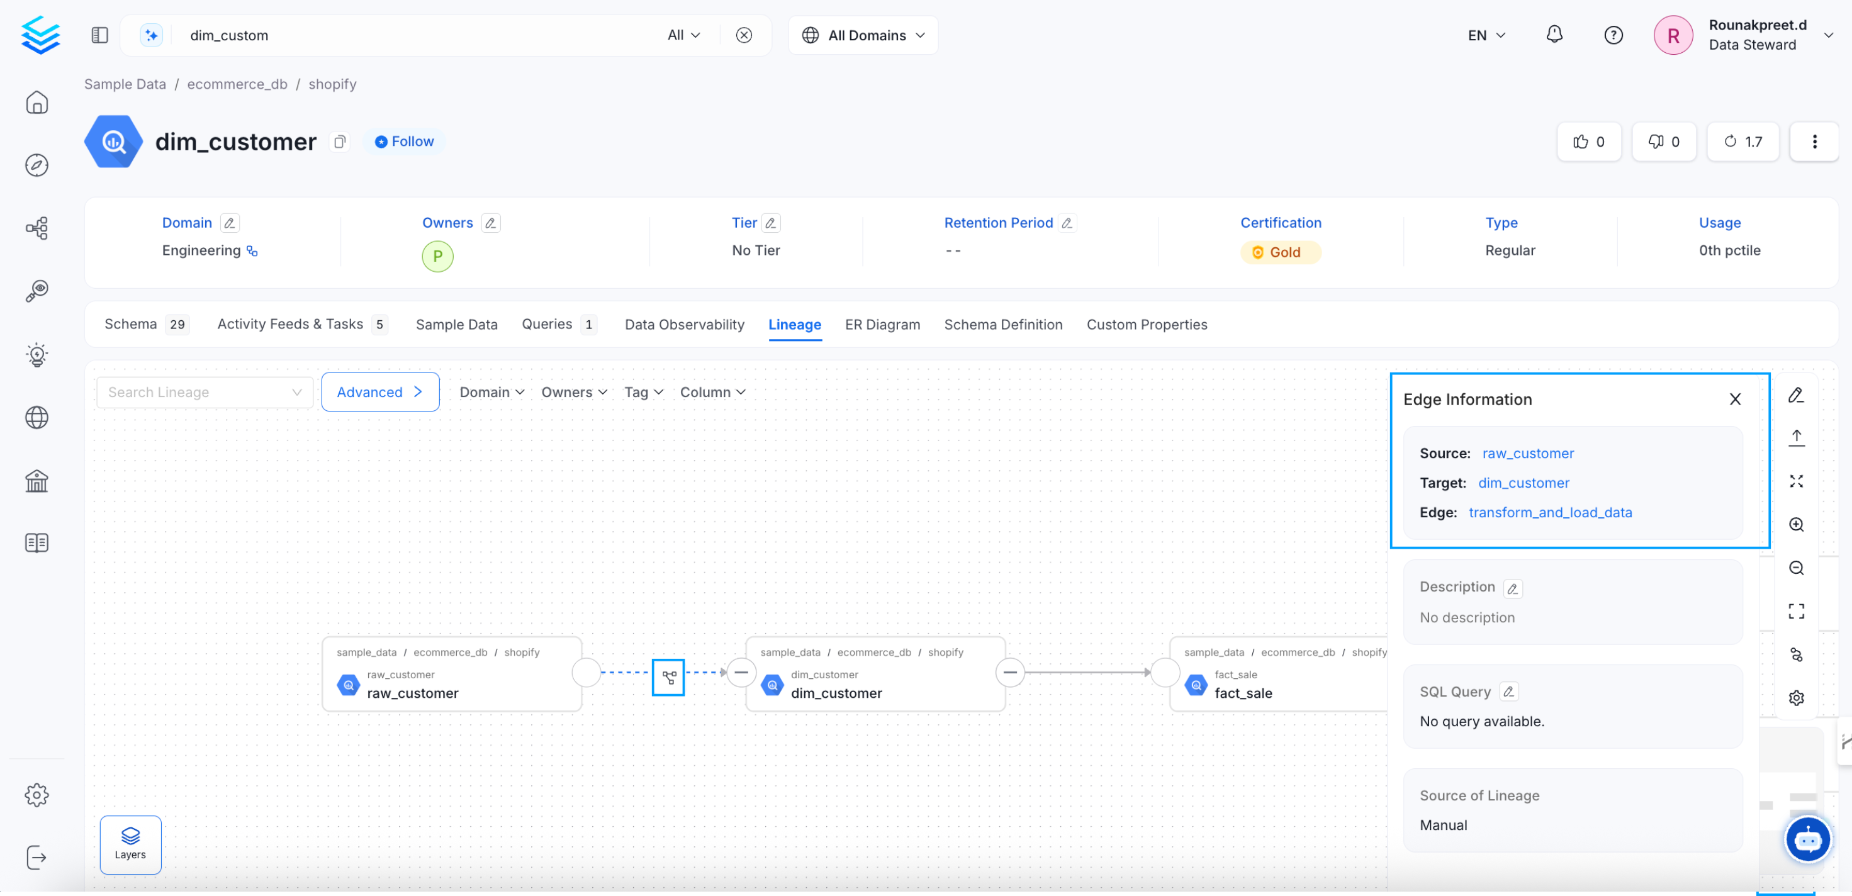1852x896 pixels.
Task: Open the EN language dropdown
Action: click(1485, 35)
